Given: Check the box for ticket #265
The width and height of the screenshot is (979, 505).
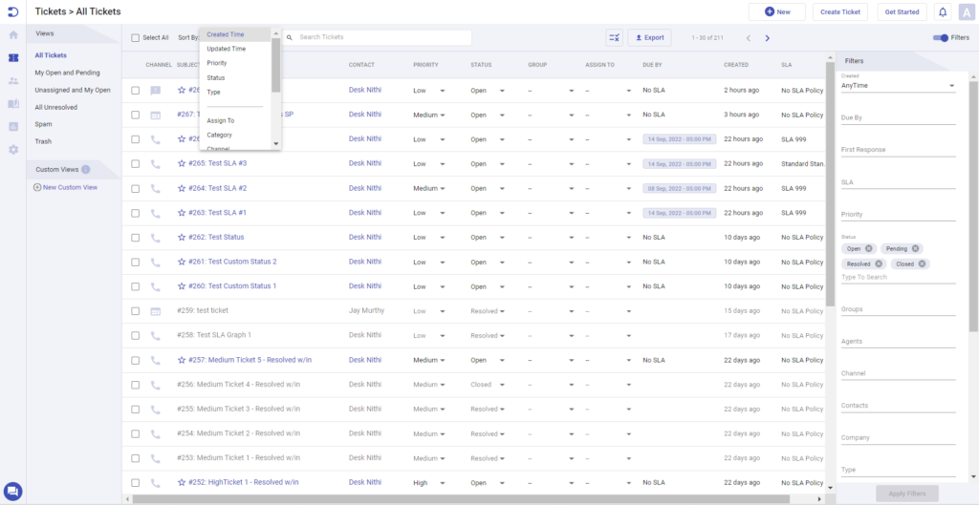Looking at the screenshot, I should click(x=136, y=164).
